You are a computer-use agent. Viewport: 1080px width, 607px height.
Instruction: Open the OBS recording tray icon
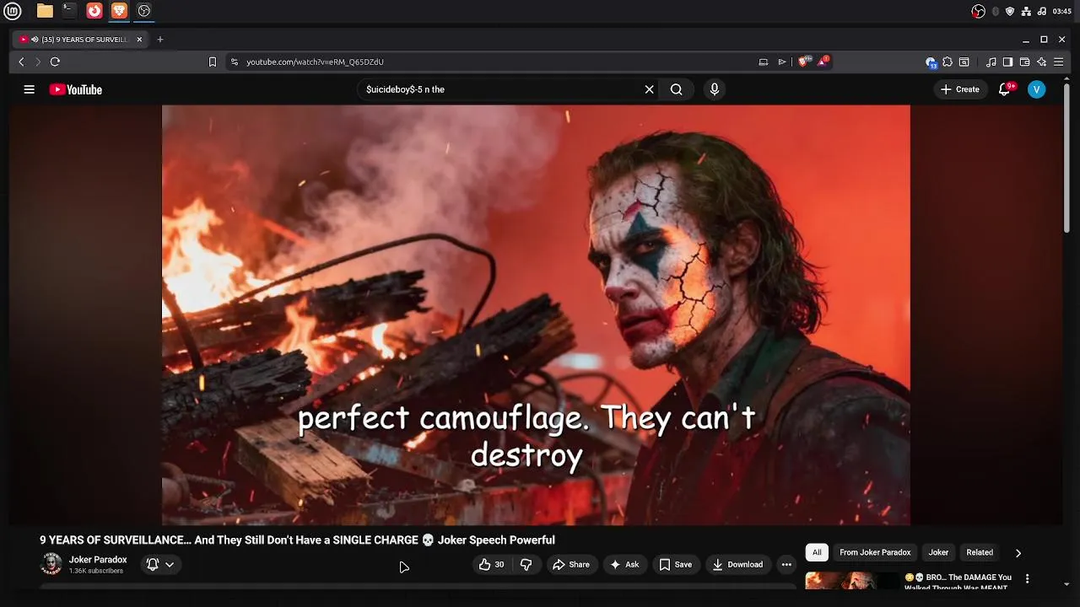tap(979, 11)
